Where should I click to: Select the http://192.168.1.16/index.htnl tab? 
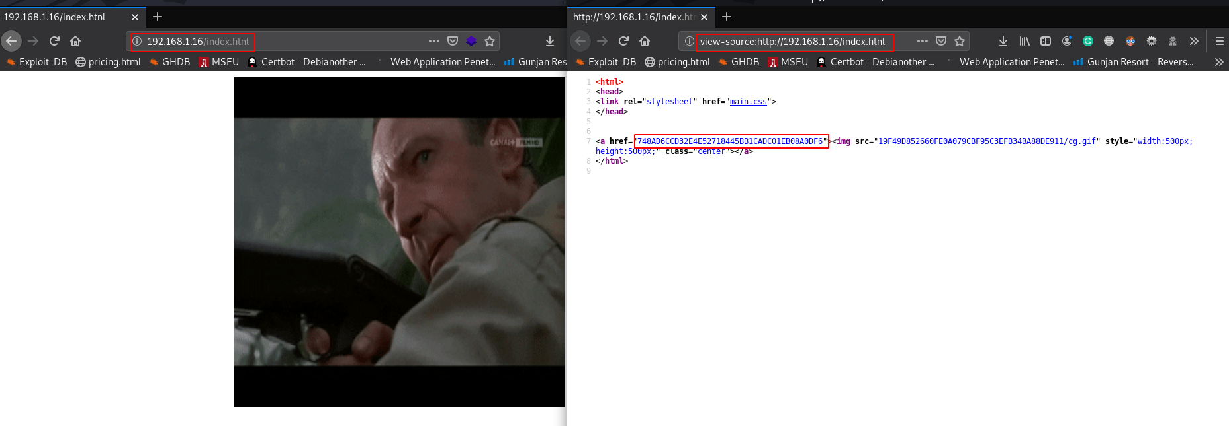(x=642, y=17)
